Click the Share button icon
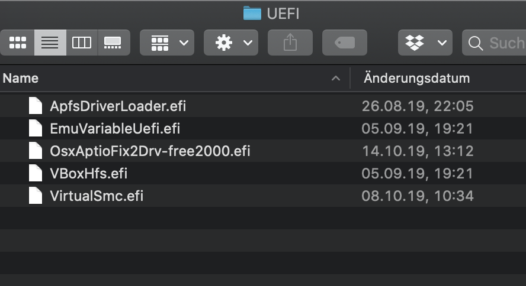This screenshot has width=526, height=286. (x=290, y=43)
